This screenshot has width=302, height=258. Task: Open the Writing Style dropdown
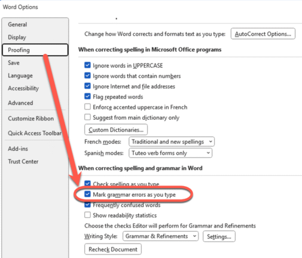(x=160, y=236)
